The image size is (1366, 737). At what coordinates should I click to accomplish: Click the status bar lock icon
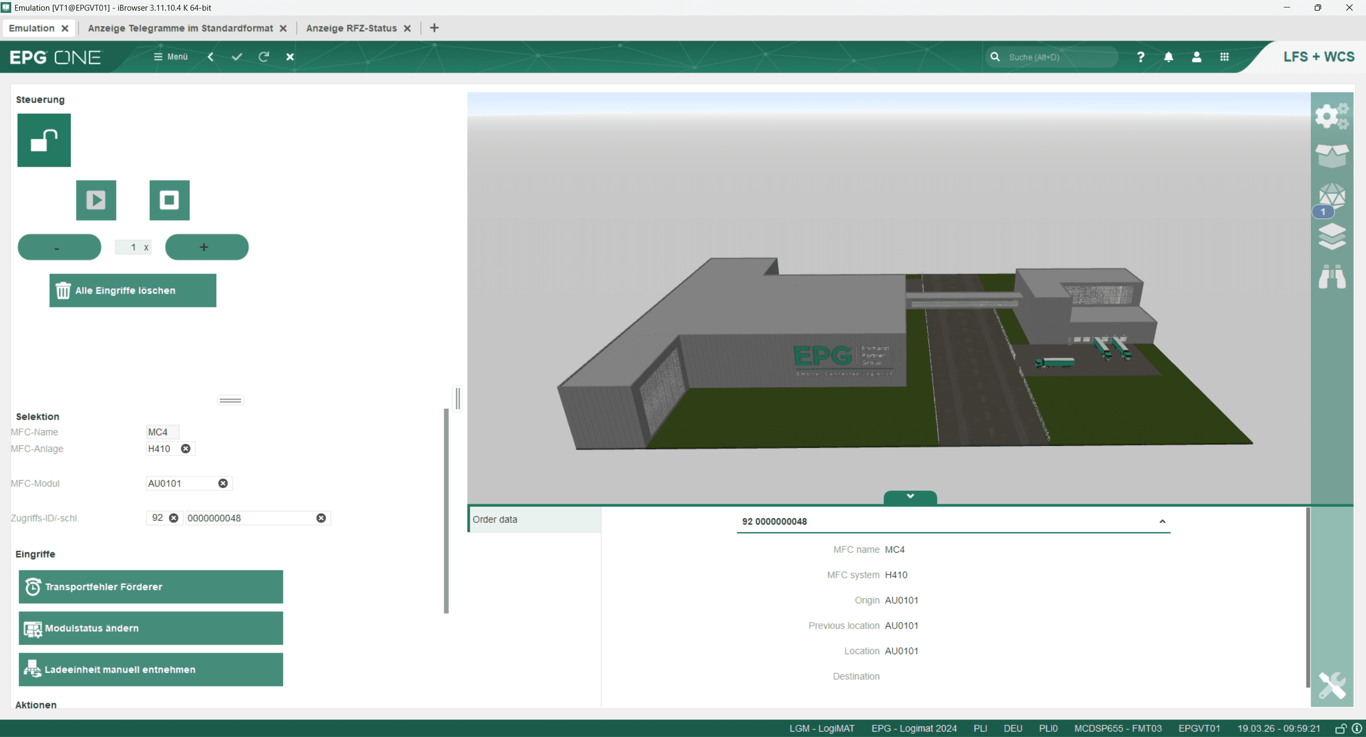[x=1341, y=728]
